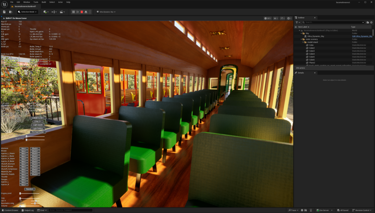Open the Selection Mode dropdown
The image size is (375, 213).
27,12
